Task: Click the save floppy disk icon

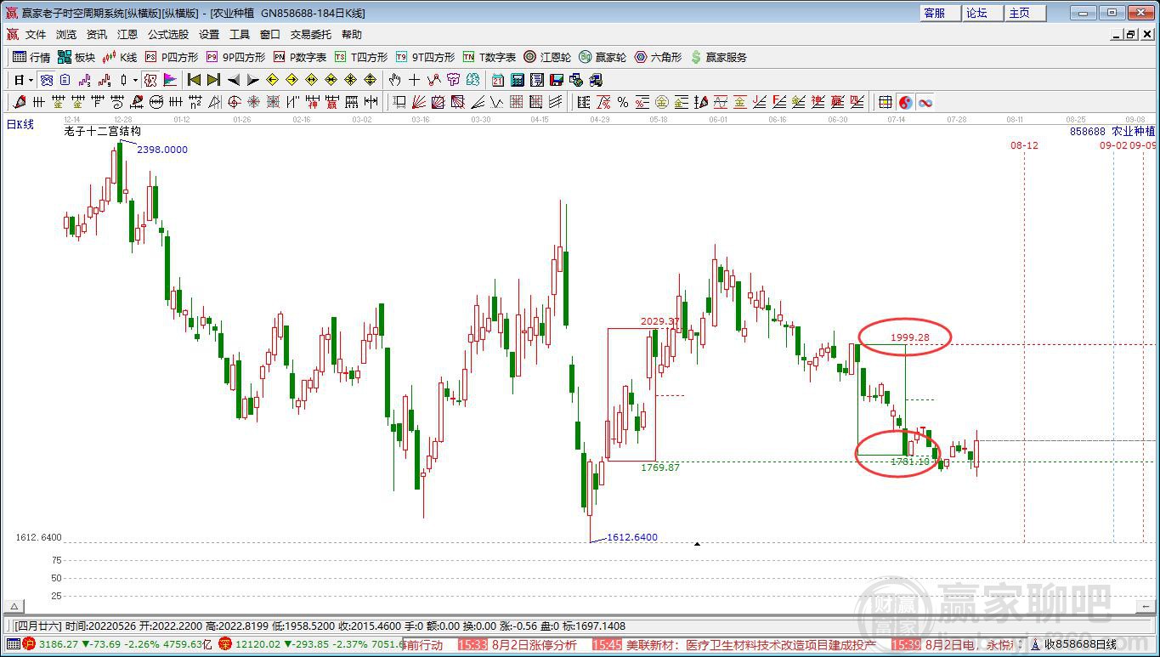Action: (x=557, y=80)
